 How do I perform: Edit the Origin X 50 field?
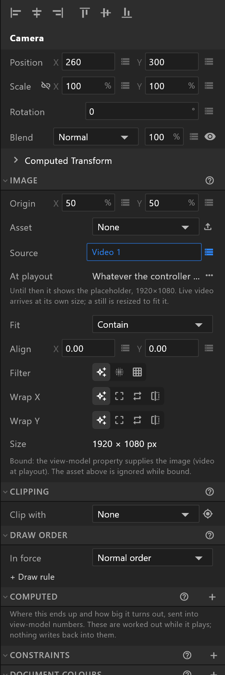(x=88, y=202)
